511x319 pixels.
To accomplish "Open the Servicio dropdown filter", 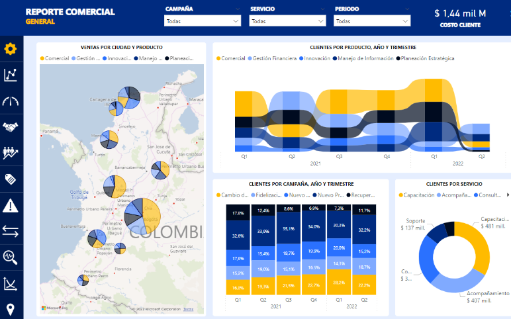I will 287,21.
